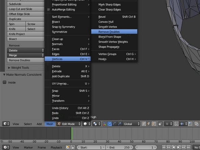Click the Loop Cut and Slide button
Image resolution: width=200 pixels, height=150 pixels.
tap(26, 9)
